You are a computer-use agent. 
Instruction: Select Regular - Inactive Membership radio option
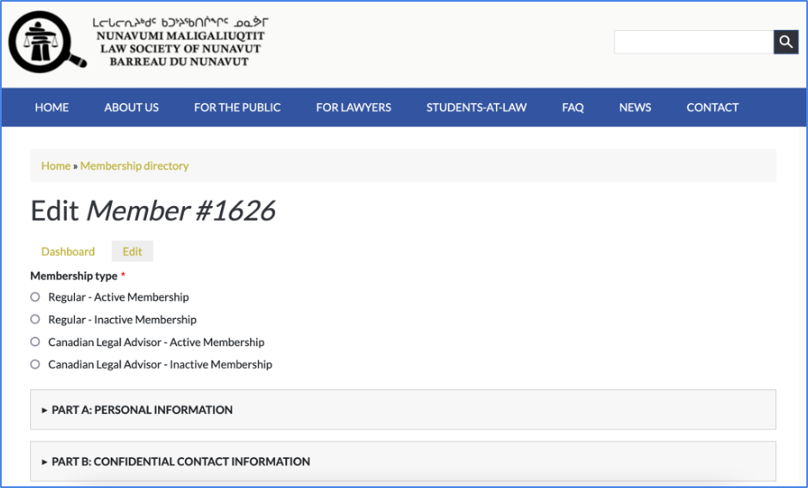click(x=35, y=320)
